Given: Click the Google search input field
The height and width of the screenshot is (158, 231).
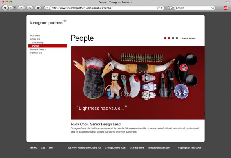Looking at the screenshot, I should coord(193,8).
